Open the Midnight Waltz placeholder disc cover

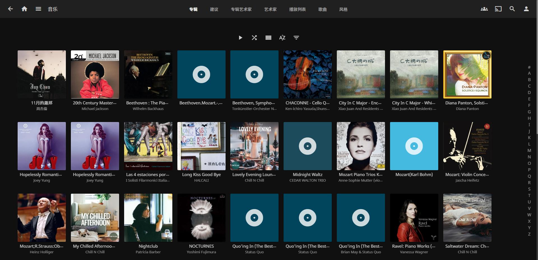[308, 146]
